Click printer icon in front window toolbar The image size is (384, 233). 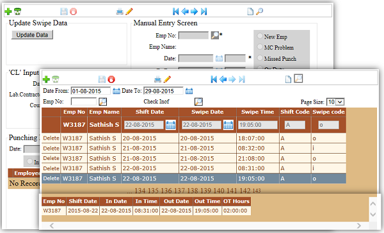pyautogui.click(x=157, y=79)
